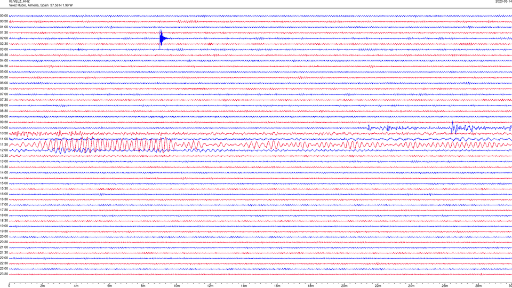Click the 13:00 trace time label
The image size is (512, 288).
4,161
